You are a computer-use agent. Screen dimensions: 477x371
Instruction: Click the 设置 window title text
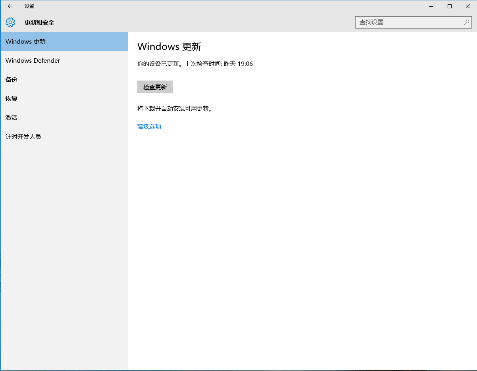[x=29, y=6]
